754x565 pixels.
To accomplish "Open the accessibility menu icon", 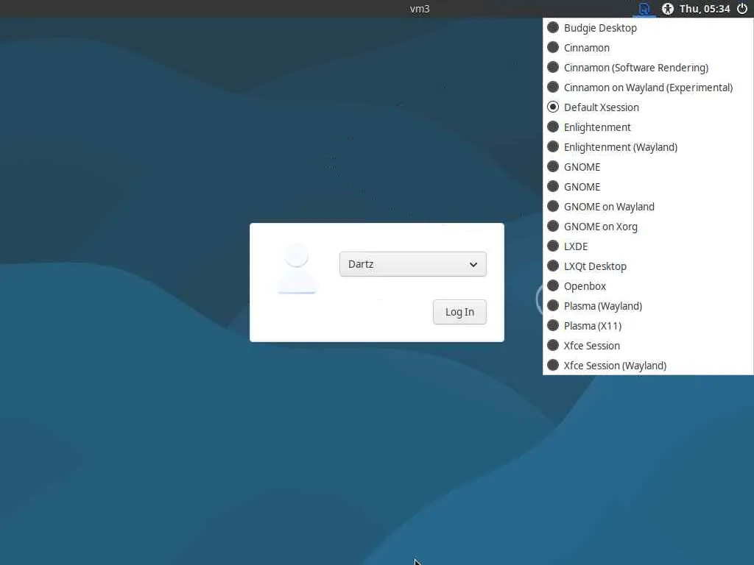I will [667, 9].
